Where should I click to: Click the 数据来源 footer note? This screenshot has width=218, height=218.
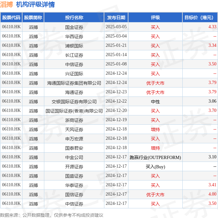pyautogui.click(x=52, y=215)
